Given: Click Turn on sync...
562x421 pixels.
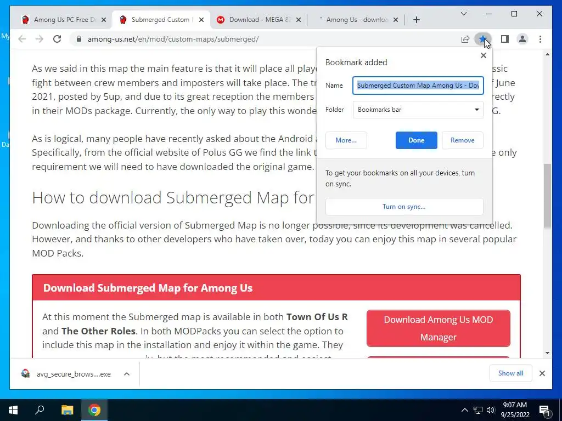Looking at the screenshot, I should (404, 207).
